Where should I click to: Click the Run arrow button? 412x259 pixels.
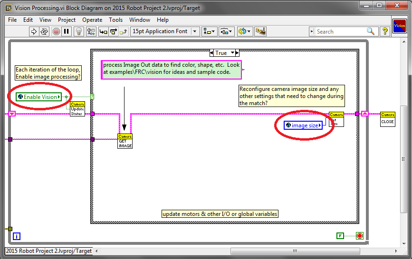(x=34, y=31)
